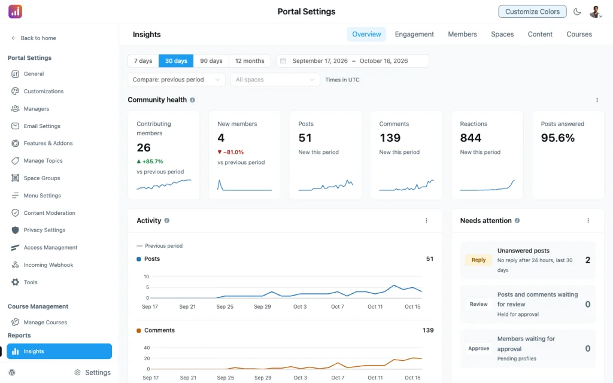Screen dimensions: 613x383
Task: Click the Posts card 51 value
Action: [305, 138]
